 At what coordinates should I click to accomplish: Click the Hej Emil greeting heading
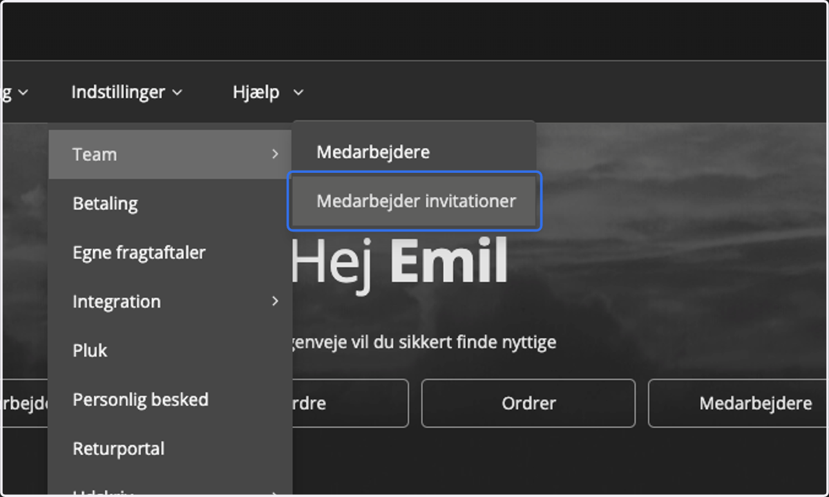coord(399,263)
